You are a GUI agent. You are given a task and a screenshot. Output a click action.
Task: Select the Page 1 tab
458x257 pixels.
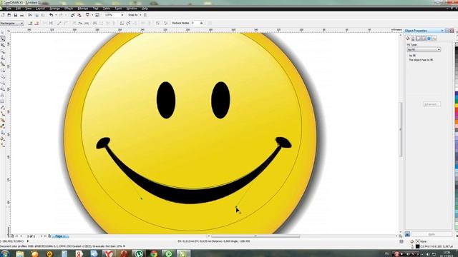pos(60,236)
